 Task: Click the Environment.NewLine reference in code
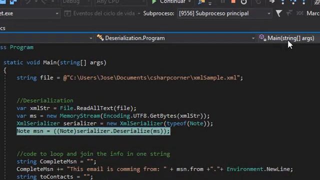tap(259, 169)
